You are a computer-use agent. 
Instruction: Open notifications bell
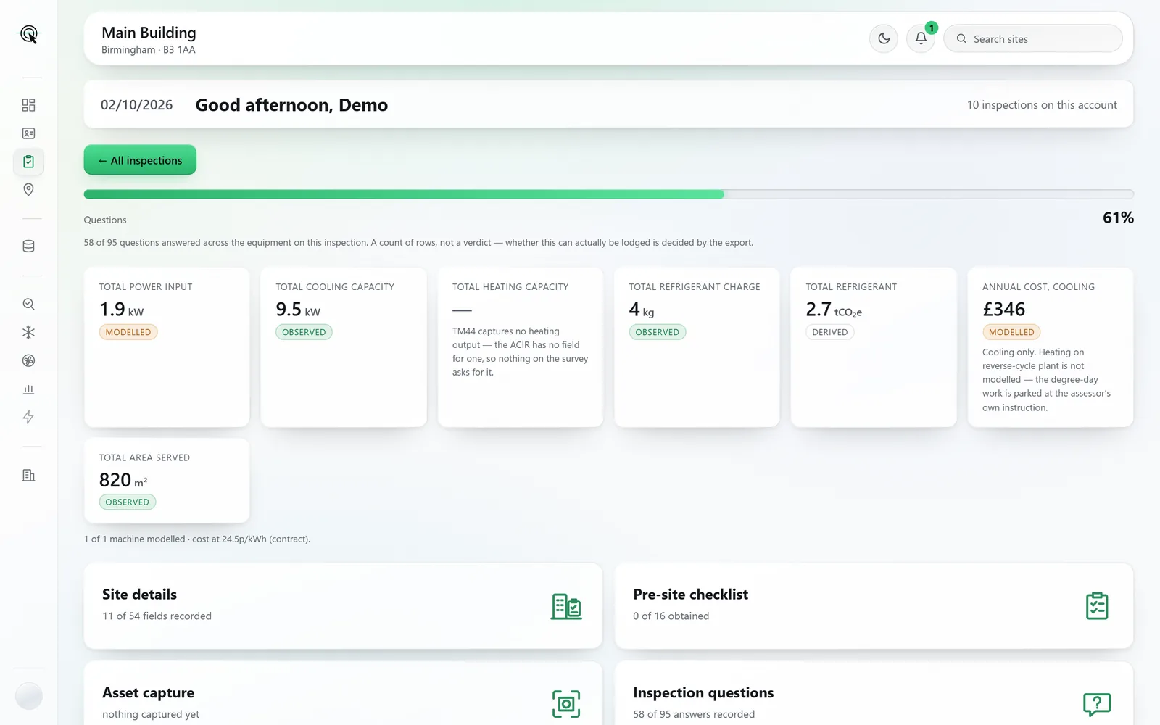pyautogui.click(x=921, y=38)
